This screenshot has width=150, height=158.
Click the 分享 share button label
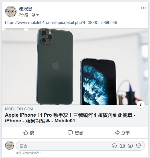coord(125,133)
